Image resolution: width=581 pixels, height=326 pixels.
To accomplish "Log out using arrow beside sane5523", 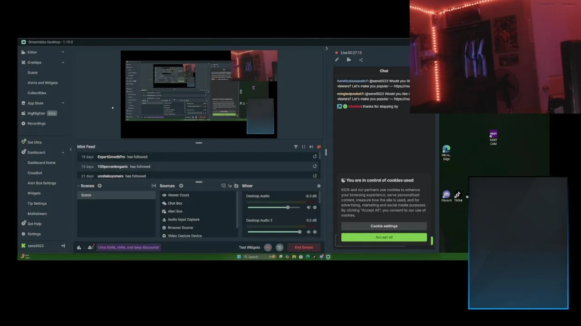I will [63, 246].
